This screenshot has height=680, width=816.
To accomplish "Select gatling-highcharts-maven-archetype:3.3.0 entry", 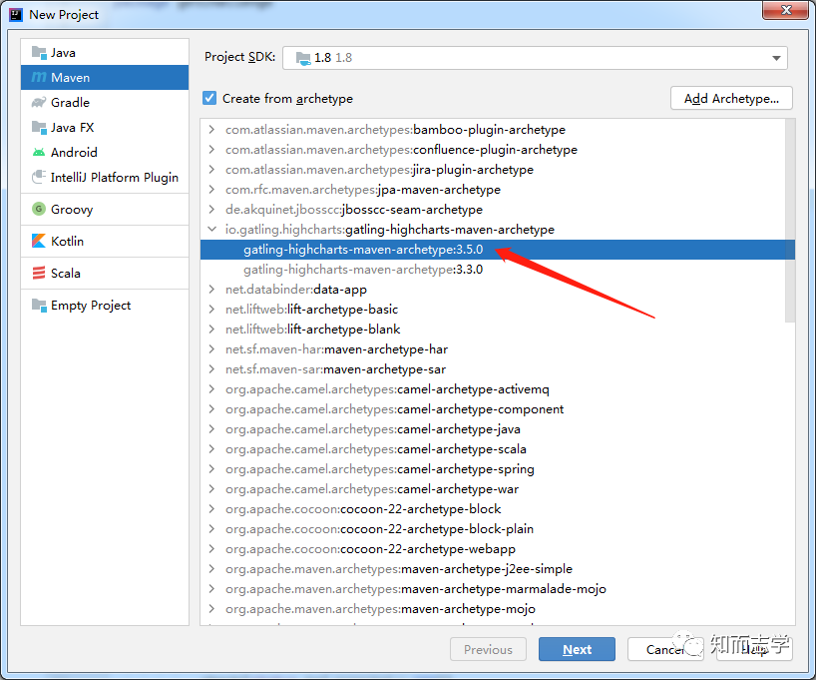I will coord(363,270).
